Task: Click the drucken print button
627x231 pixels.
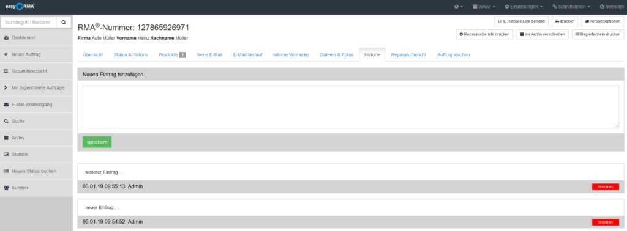Action: [x=565, y=21]
